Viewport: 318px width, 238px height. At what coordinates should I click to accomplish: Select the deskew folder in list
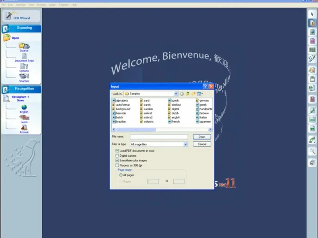point(175,105)
